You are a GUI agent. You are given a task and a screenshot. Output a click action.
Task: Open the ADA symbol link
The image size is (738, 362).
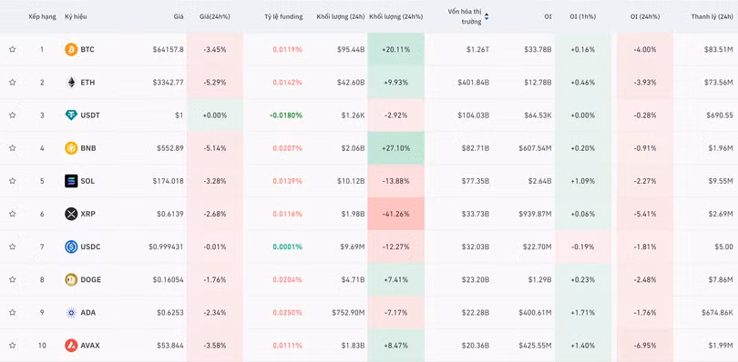point(88,313)
